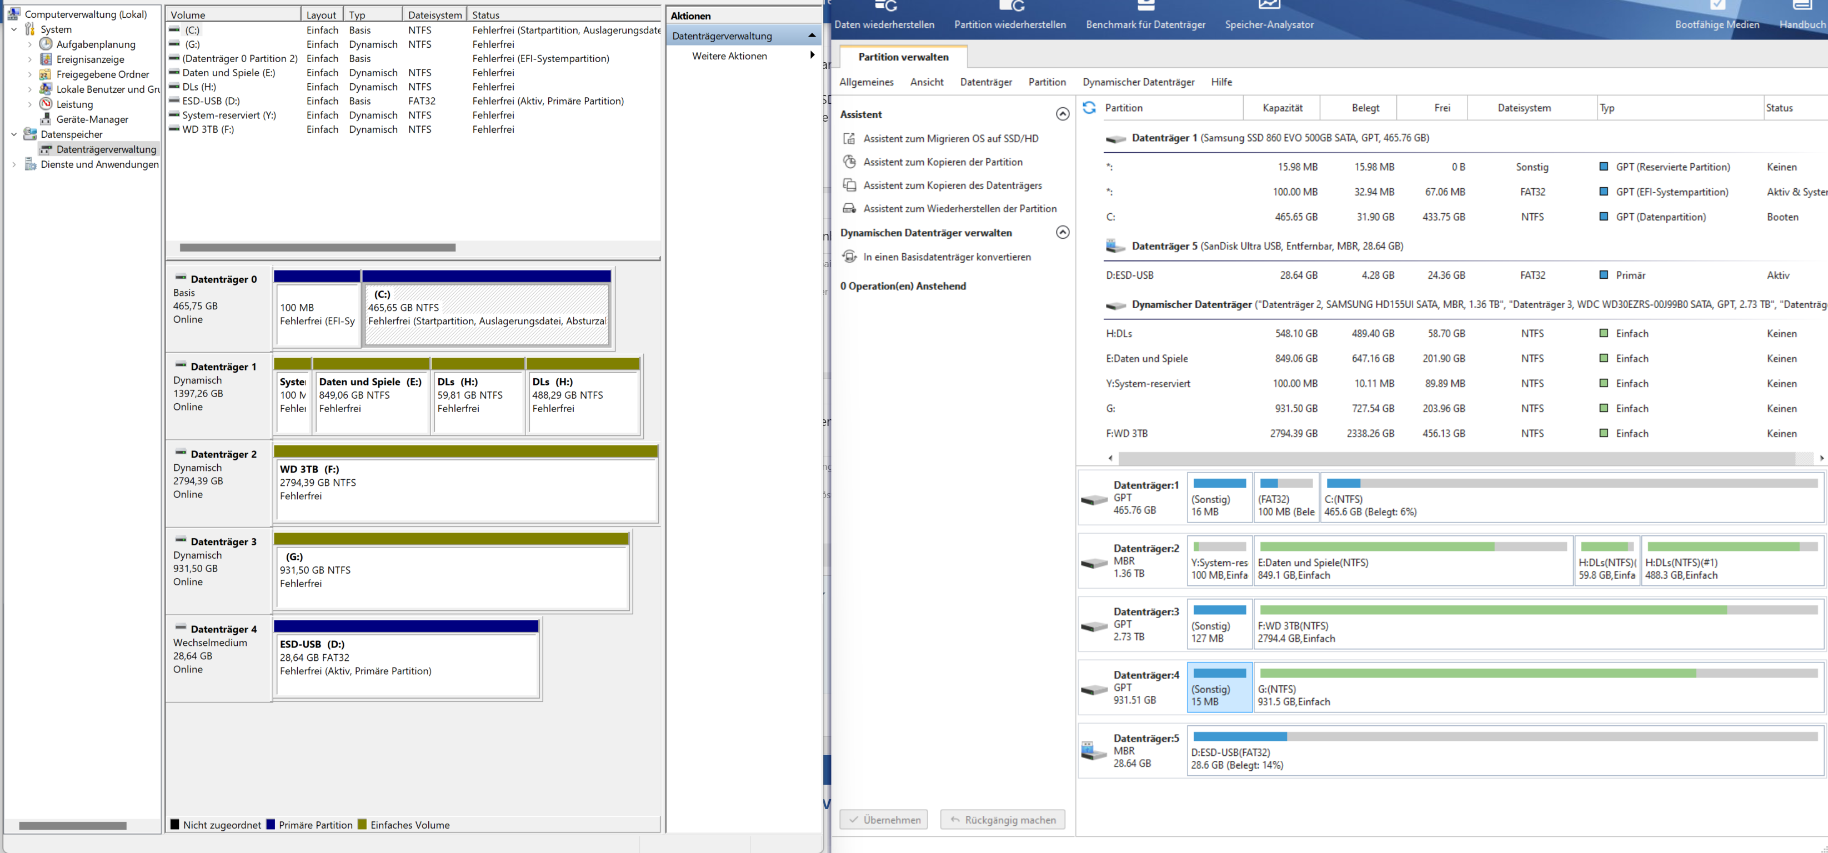Collapse the Datenspeicher tree node
The width and height of the screenshot is (1828, 853).
(x=13, y=134)
